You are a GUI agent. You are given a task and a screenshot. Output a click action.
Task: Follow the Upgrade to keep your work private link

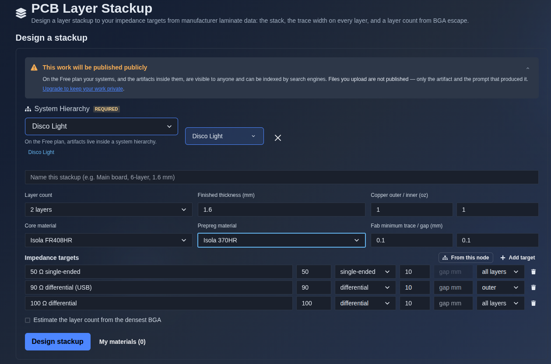(x=83, y=88)
